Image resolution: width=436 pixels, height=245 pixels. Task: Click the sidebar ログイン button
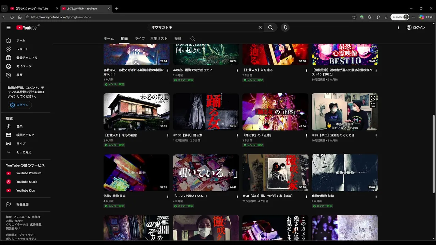(20, 105)
